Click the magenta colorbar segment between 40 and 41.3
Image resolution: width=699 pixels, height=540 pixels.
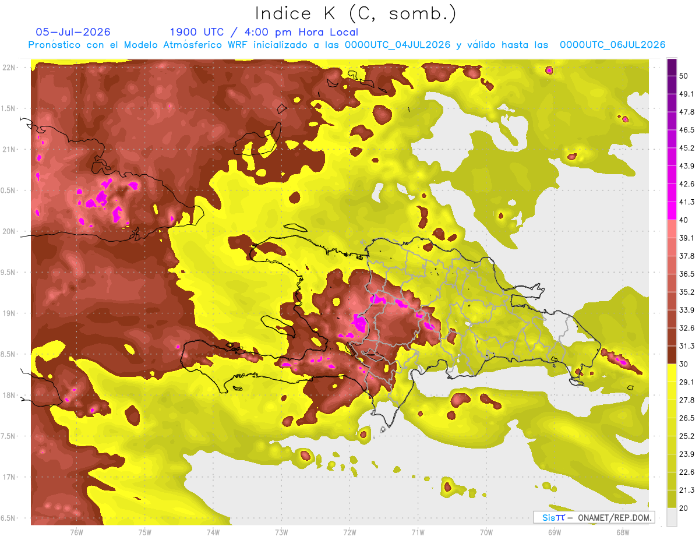pos(672,211)
